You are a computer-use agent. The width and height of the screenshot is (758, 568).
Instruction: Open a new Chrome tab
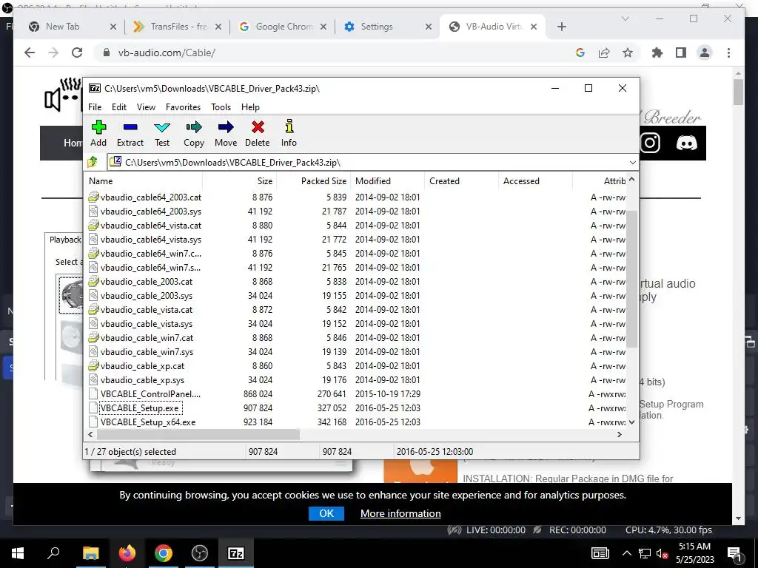tap(561, 27)
